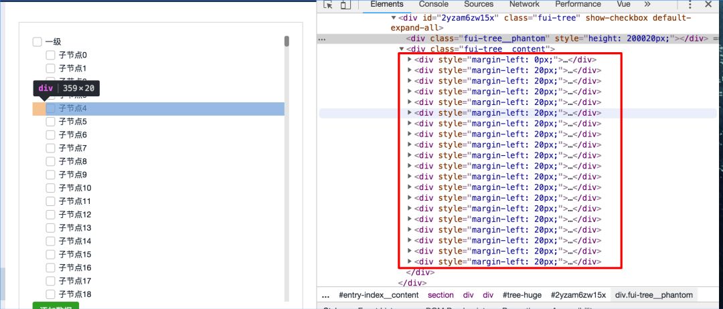The width and height of the screenshot is (723, 309).
Task: Click the ellipsis beside the selected phantom div
Action: 322,39
